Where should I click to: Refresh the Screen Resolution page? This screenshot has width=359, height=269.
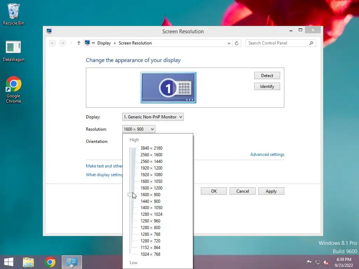coord(237,43)
